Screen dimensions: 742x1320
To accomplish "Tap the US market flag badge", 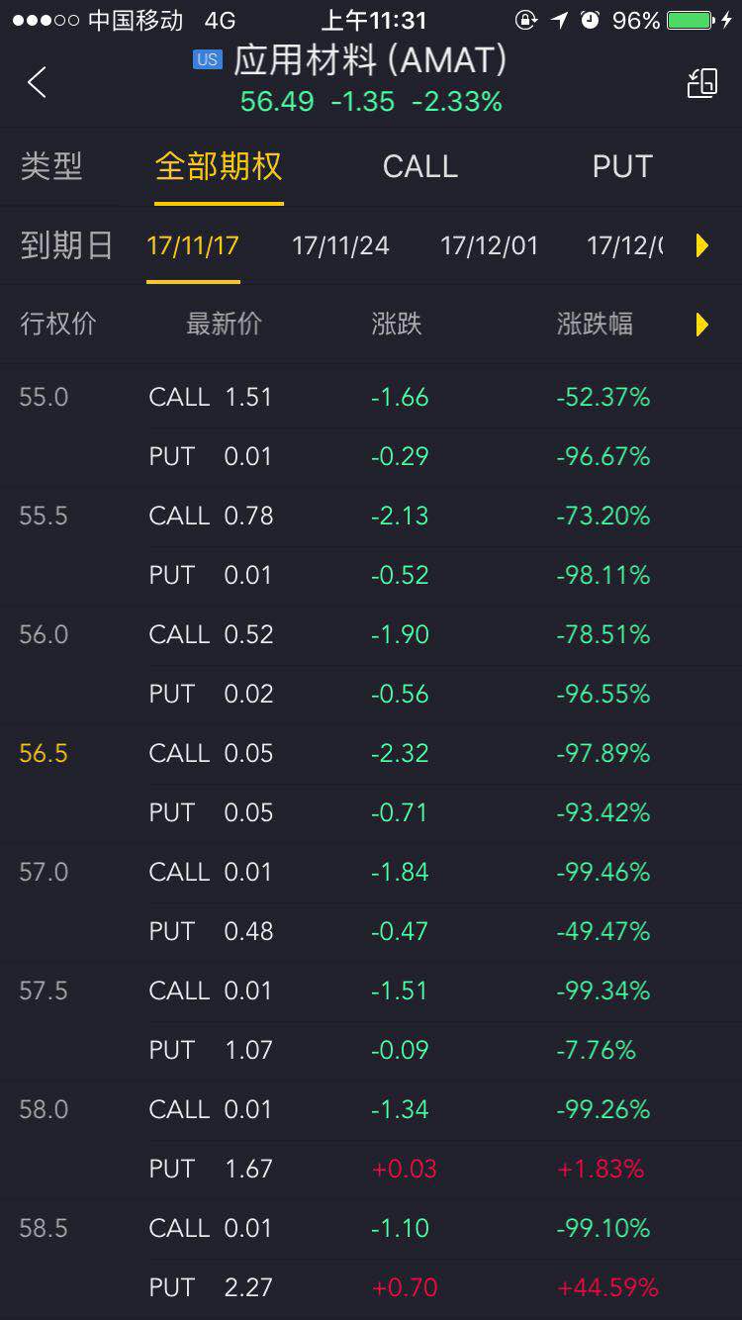I will [207, 59].
